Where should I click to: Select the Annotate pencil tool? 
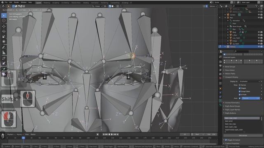tap(4, 48)
